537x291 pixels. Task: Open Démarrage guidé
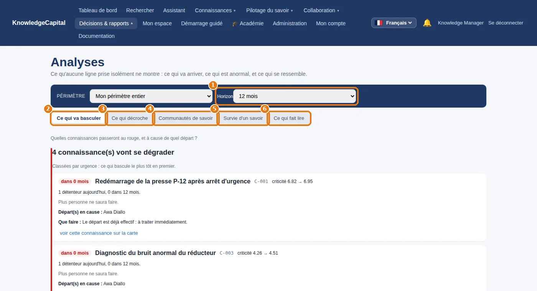coord(202,23)
